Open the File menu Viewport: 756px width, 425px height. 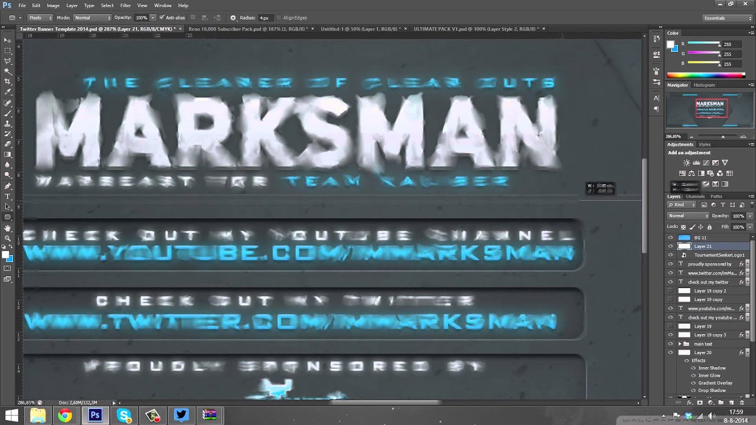point(22,5)
